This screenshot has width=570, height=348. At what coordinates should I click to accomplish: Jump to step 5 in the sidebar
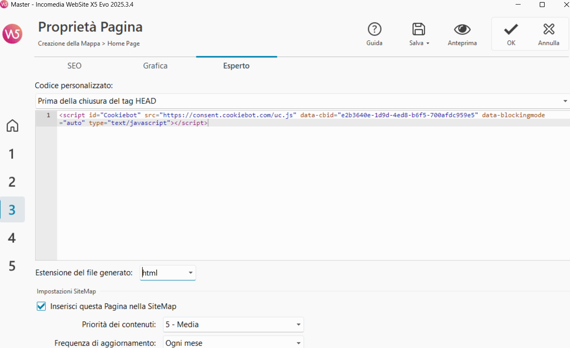pos(12,266)
